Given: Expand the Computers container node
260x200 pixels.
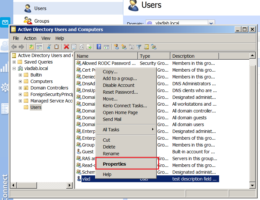Looking at the screenshot, I should tap(20, 81).
